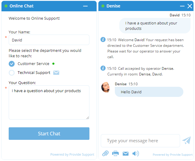Viewport: 195px width, 161px height.
Task: Open Powered by Provide Support link in left panel
Action: 72,154
